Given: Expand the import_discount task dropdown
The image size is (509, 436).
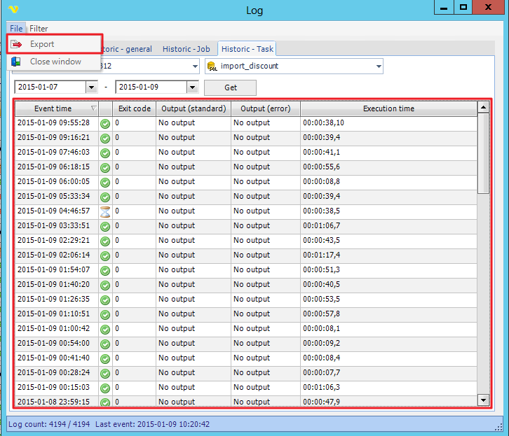Looking at the screenshot, I should [x=379, y=66].
